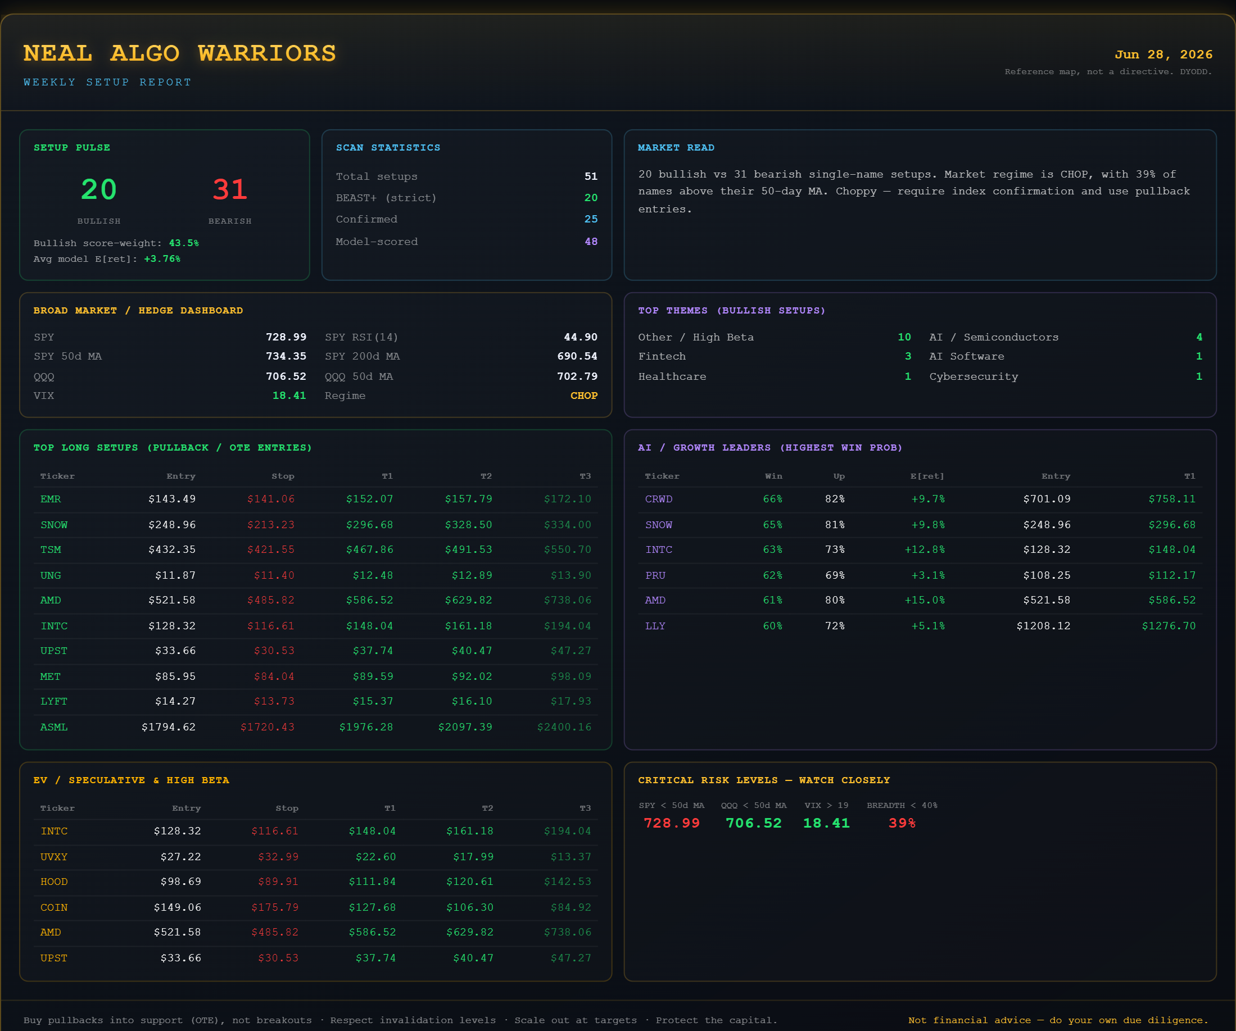
Task: Select the VIX value 18.41 in hedge dashboard
Action: pyautogui.click(x=289, y=396)
